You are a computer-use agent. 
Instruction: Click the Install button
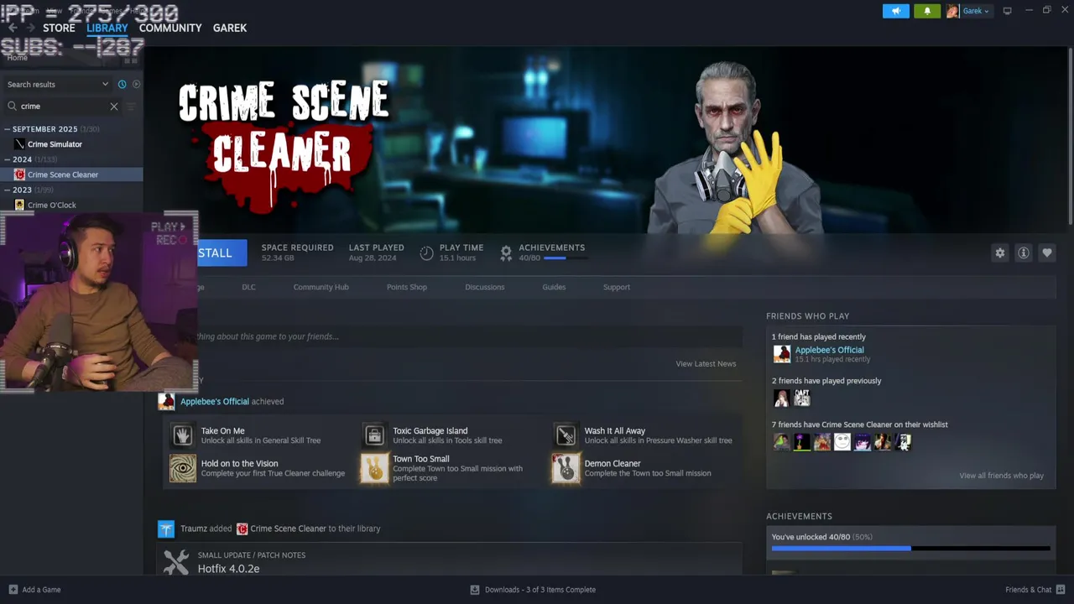222,253
